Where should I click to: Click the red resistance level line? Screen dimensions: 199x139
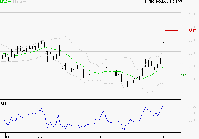click(x=171, y=30)
